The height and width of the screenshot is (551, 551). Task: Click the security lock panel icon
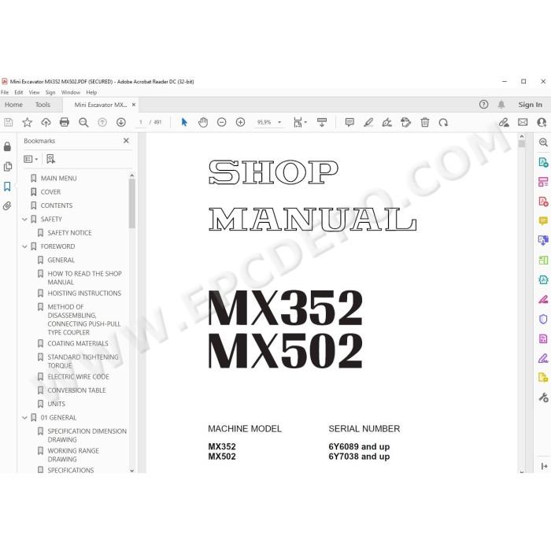[7, 147]
